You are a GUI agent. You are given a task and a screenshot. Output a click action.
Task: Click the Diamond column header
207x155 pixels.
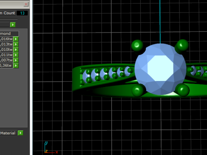9,34
